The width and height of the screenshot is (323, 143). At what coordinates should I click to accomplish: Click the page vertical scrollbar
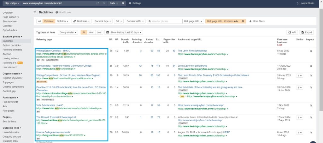321,60
